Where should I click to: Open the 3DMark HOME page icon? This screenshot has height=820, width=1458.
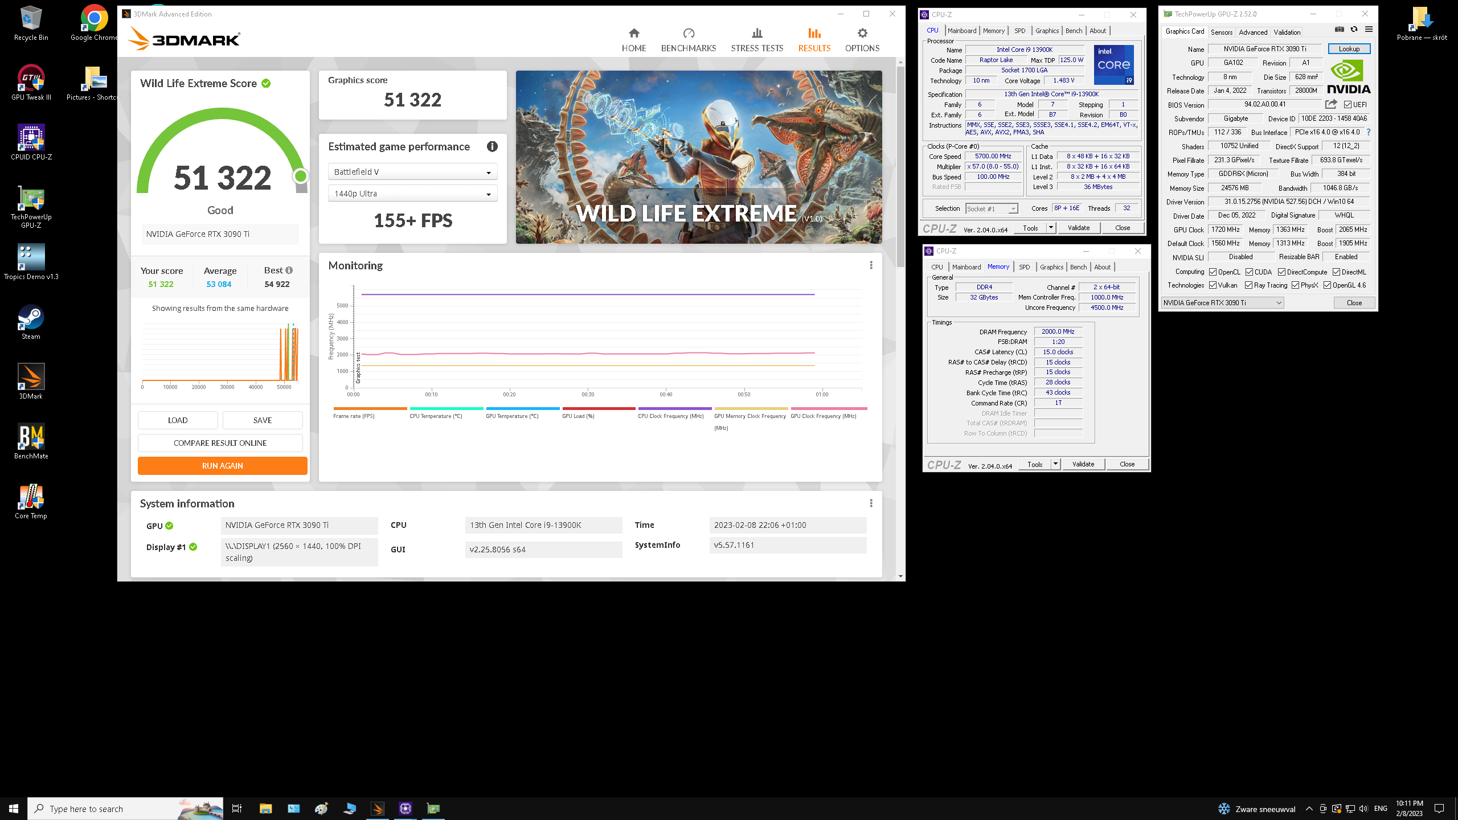634,33
